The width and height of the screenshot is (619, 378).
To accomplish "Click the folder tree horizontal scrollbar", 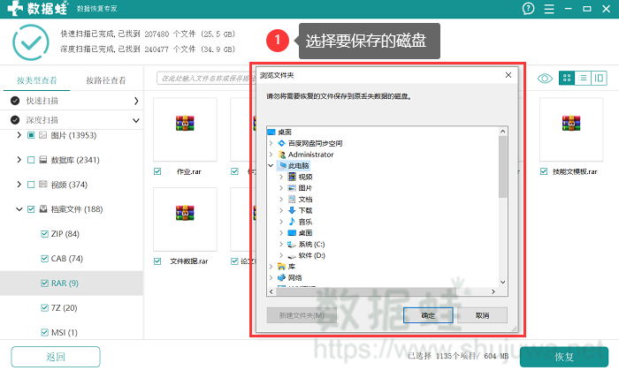I will (365, 291).
